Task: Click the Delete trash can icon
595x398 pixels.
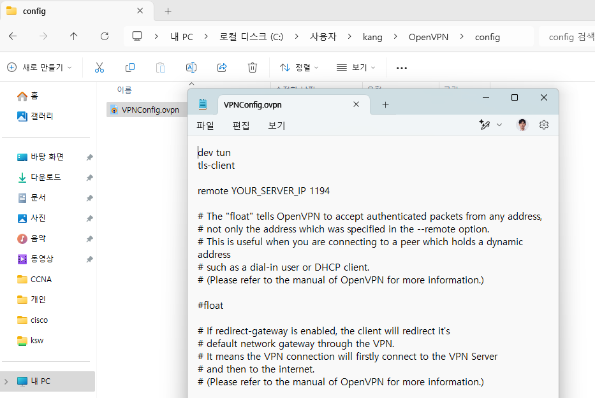Action: click(253, 68)
